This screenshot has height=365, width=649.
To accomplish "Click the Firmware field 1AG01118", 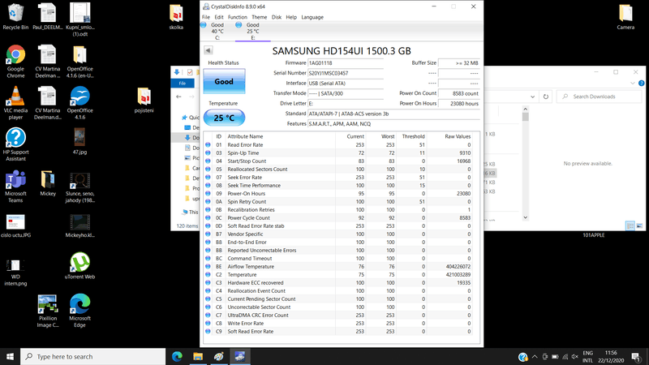I will 346,63.
